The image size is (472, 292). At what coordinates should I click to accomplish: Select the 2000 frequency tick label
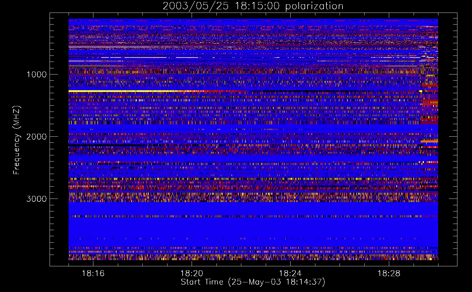pyautogui.click(x=36, y=137)
